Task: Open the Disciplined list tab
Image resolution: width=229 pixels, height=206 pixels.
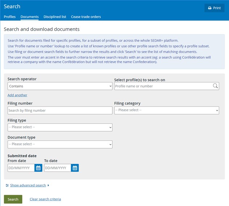Action: [x=55, y=17]
